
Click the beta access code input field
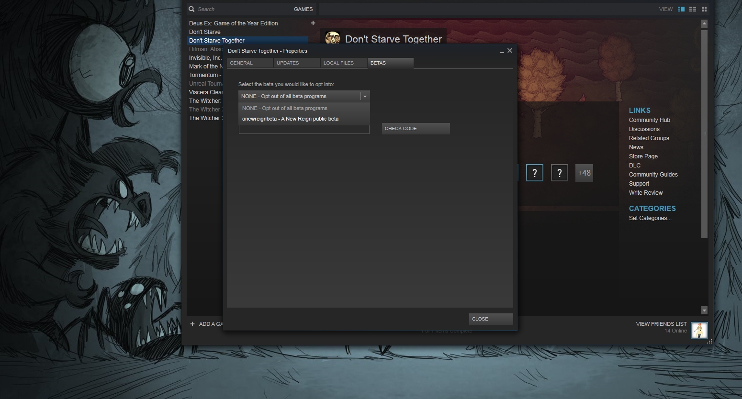tap(304, 129)
